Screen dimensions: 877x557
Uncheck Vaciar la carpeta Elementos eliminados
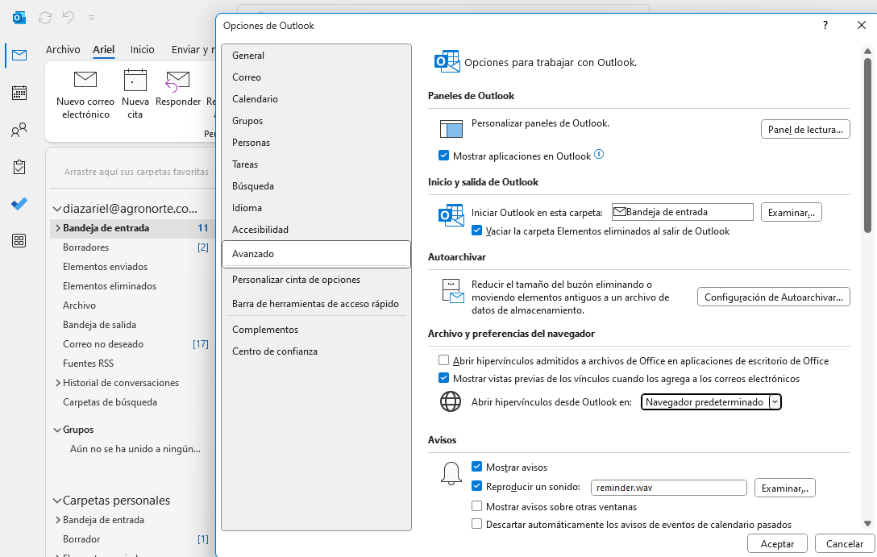476,230
